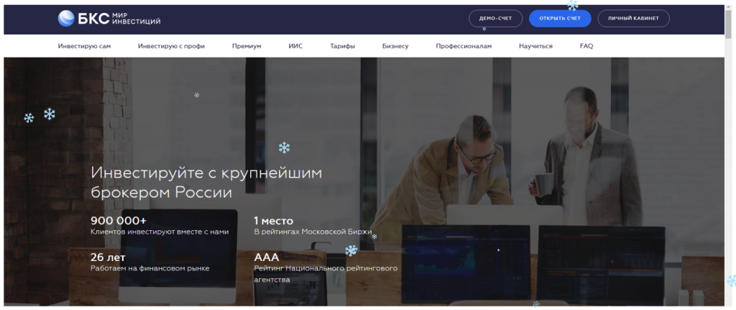Go to ЛИЧНЫЙ КАБИНЕТ
Image resolution: width=736 pixels, height=310 pixels.
click(633, 18)
